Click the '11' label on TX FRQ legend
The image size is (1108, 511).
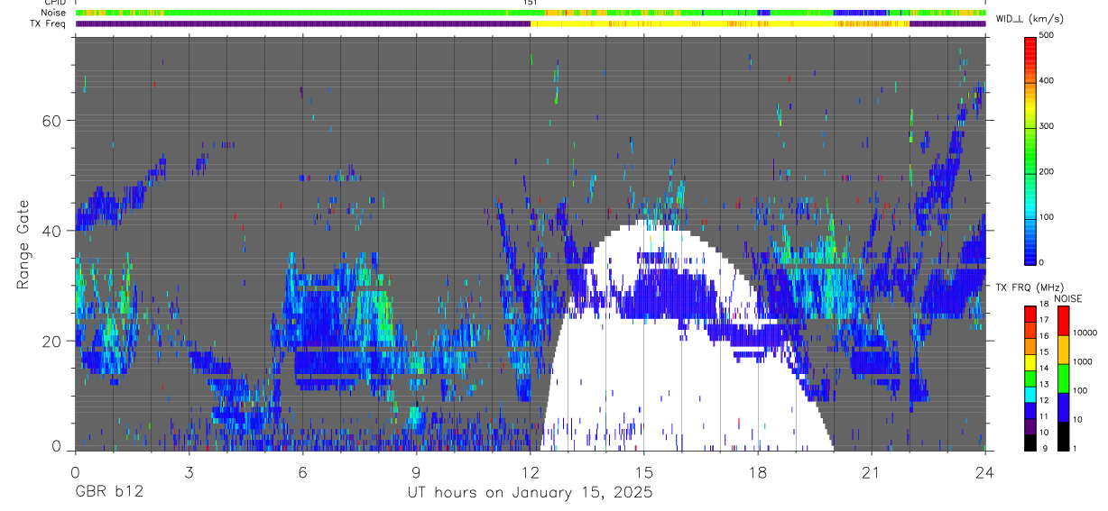[1044, 416]
